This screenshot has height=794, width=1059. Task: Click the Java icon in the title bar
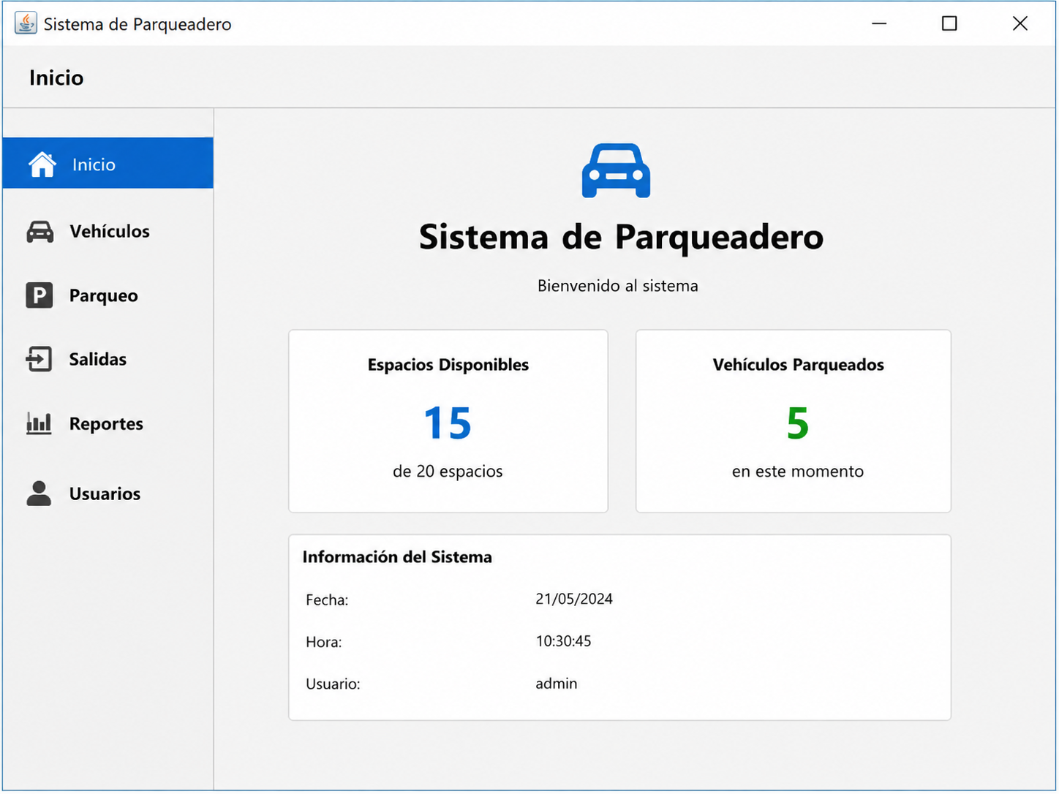(26, 23)
